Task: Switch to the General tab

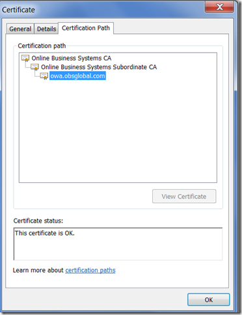Action: [20, 29]
